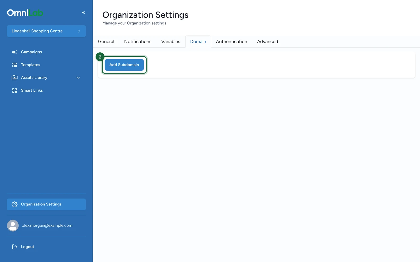Go to the Authentication tab
The width and height of the screenshot is (420, 262).
pyautogui.click(x=232, y=42)
